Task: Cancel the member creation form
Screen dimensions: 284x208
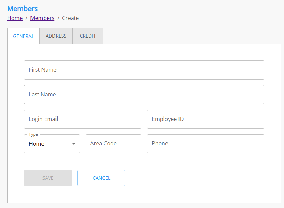Action: 101,178
